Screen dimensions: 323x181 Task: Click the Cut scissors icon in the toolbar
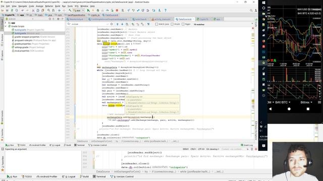click(33, 10)
